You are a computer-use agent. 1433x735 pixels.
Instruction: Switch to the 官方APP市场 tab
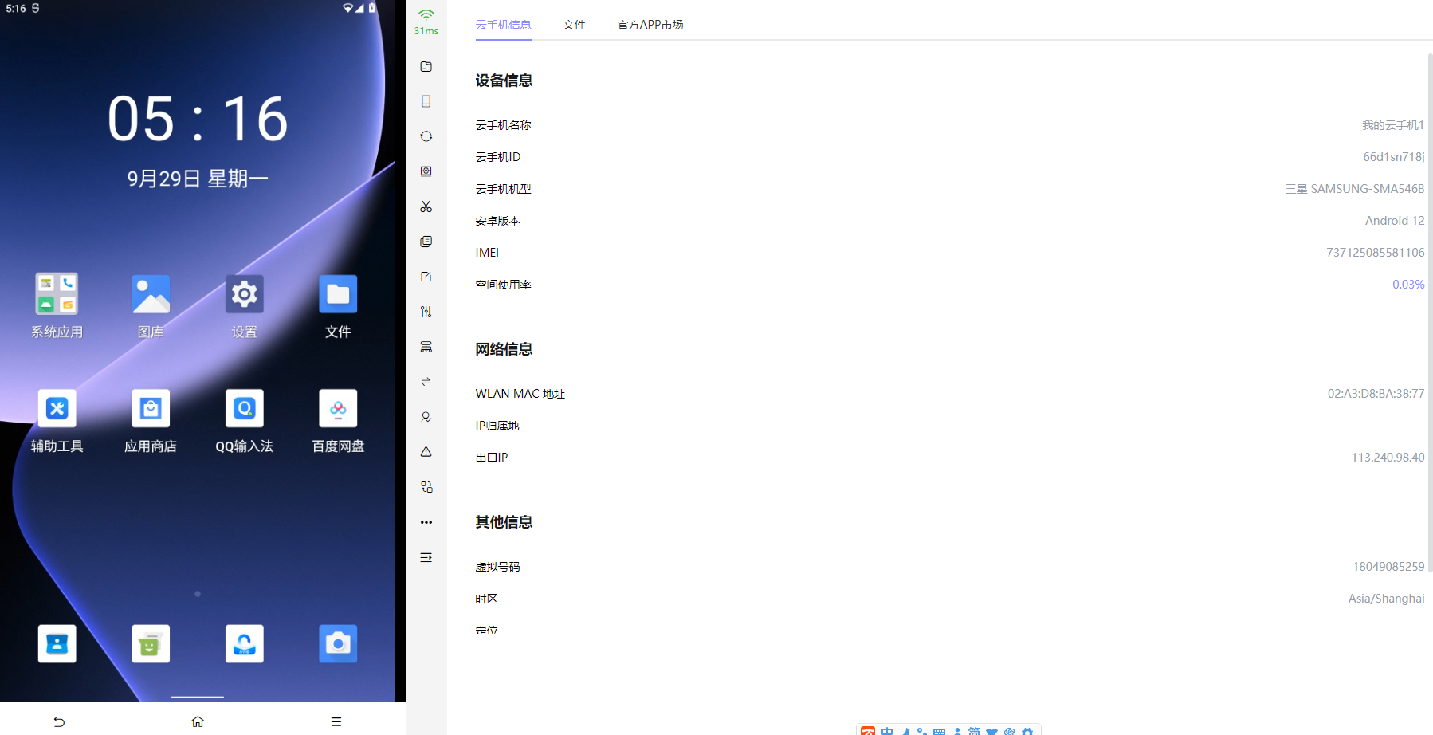coord(650,25)
